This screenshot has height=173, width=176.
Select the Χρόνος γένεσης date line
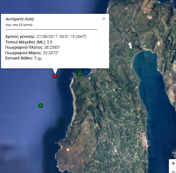click(46, 37)
